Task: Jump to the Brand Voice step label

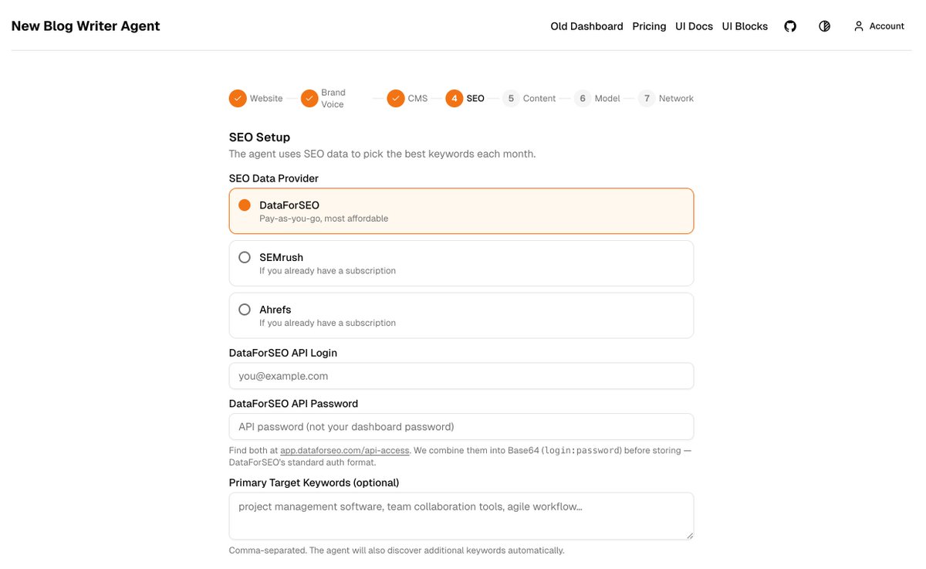Action: pos(333,99)
